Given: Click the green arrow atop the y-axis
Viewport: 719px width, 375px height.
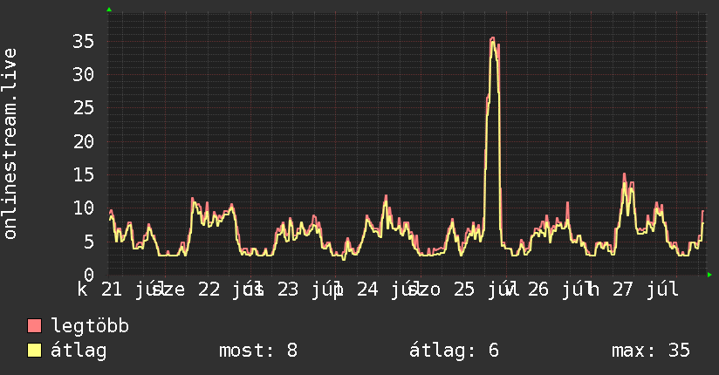Looking at the screenshot, I should pos(109,10).
